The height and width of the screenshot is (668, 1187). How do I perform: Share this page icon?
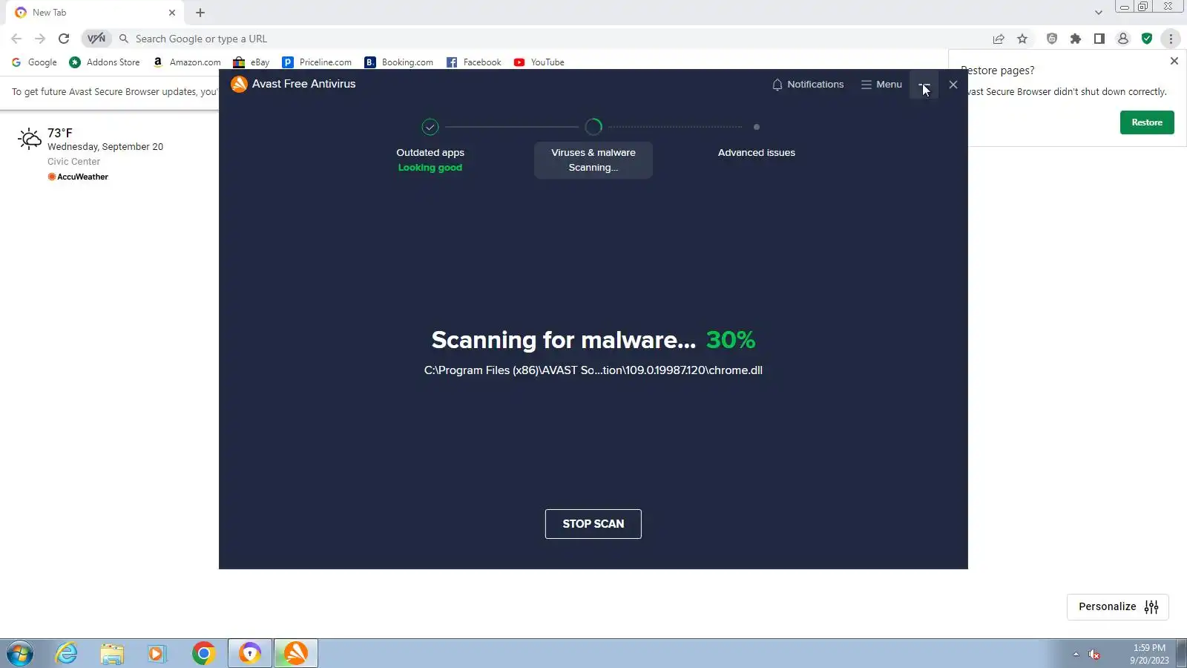999,39
